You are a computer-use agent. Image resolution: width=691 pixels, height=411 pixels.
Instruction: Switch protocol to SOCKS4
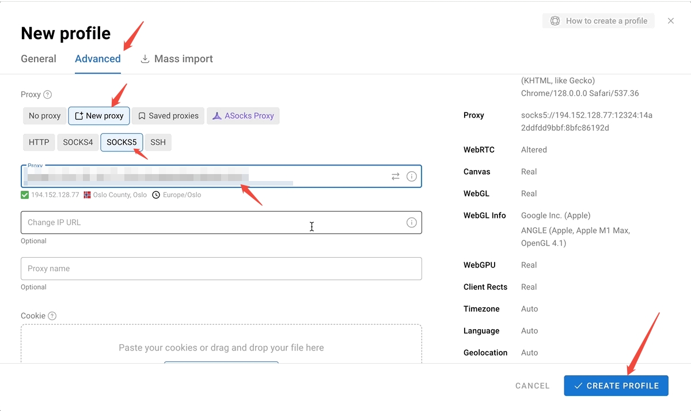coord(78,142)
